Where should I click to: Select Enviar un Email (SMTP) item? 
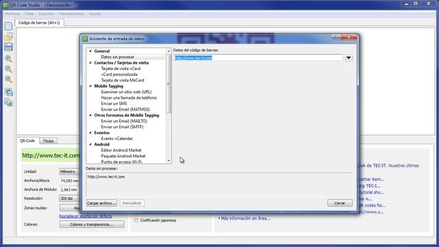coord(122,127)
